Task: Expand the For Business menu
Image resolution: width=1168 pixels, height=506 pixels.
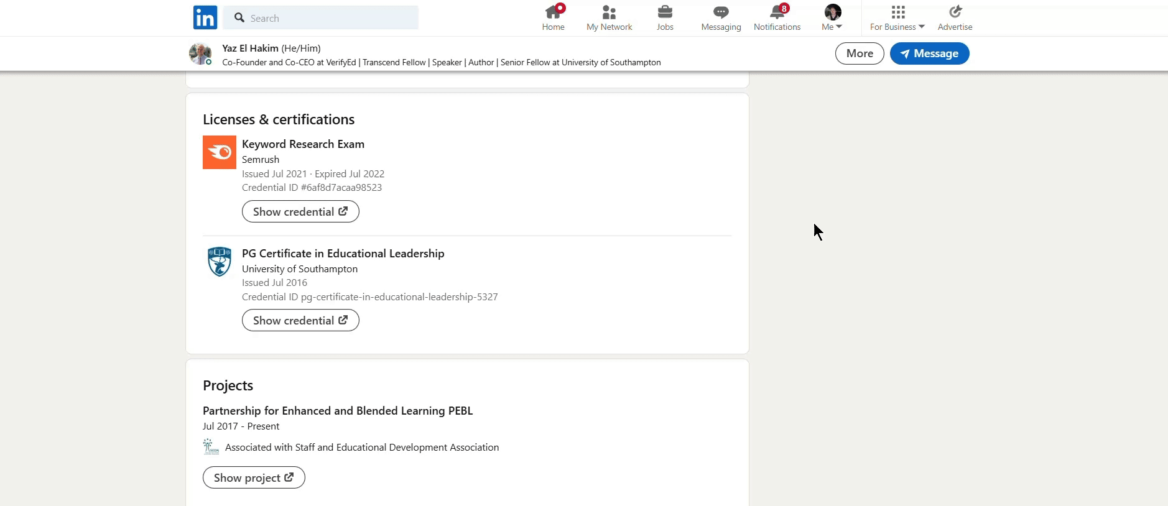Action: pos(897,18)
